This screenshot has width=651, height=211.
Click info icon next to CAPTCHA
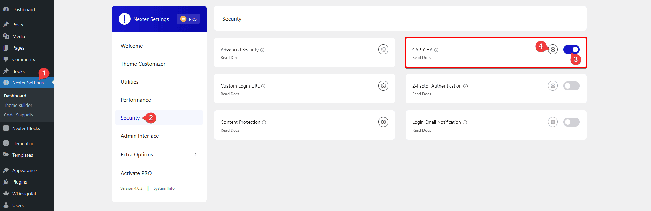(436, 50)
